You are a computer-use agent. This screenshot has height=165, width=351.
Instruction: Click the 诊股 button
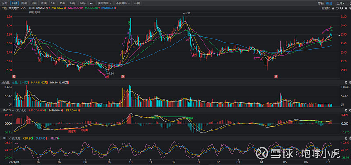(x=136, y=3)
